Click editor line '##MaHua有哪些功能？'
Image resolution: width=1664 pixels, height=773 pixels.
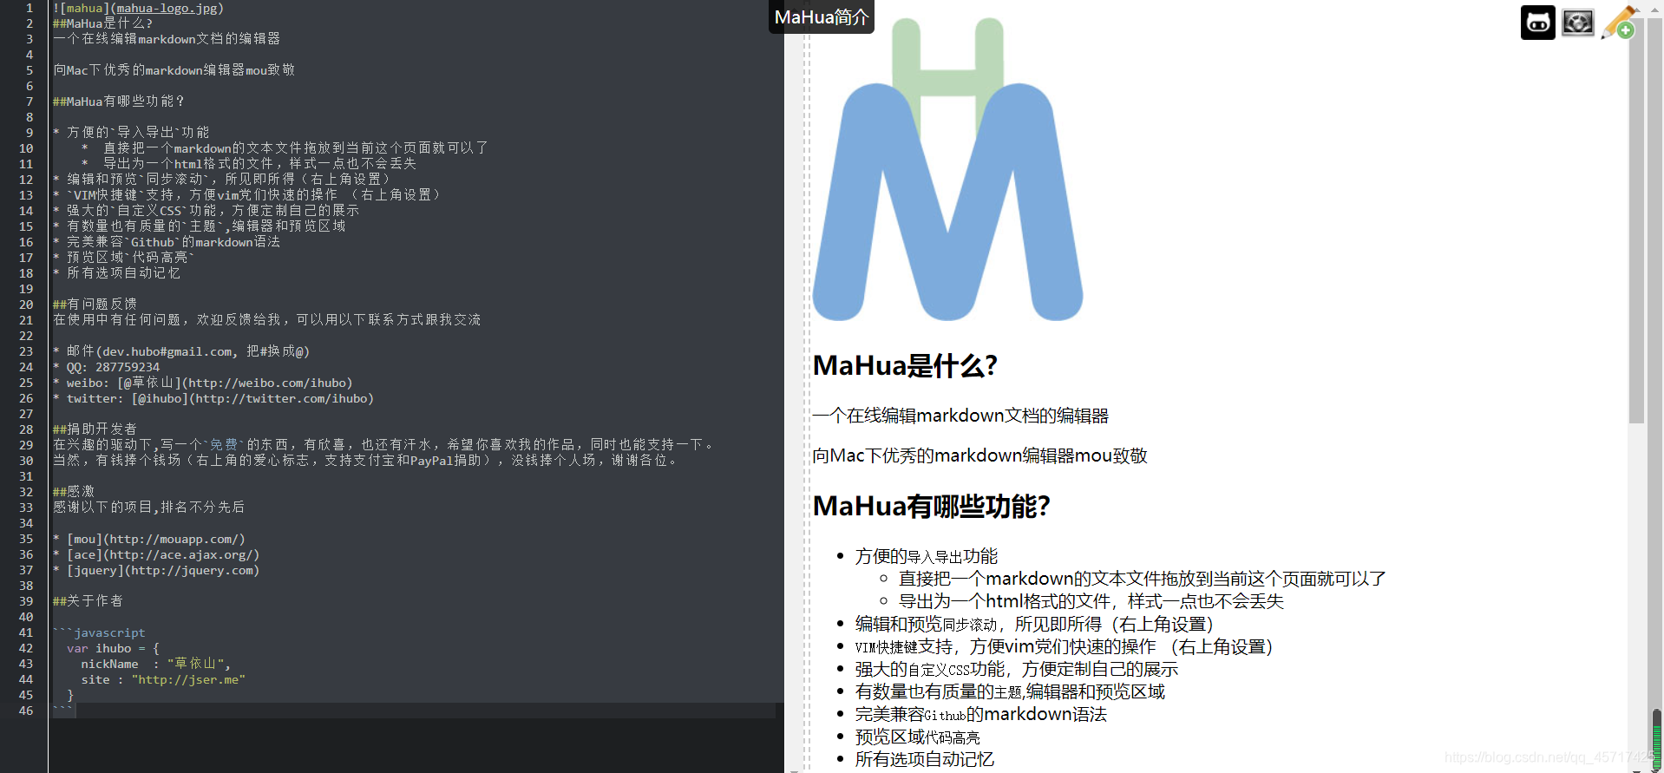point(119,102)
